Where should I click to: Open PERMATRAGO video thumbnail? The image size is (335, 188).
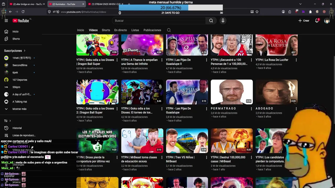(x=232, y=92)
